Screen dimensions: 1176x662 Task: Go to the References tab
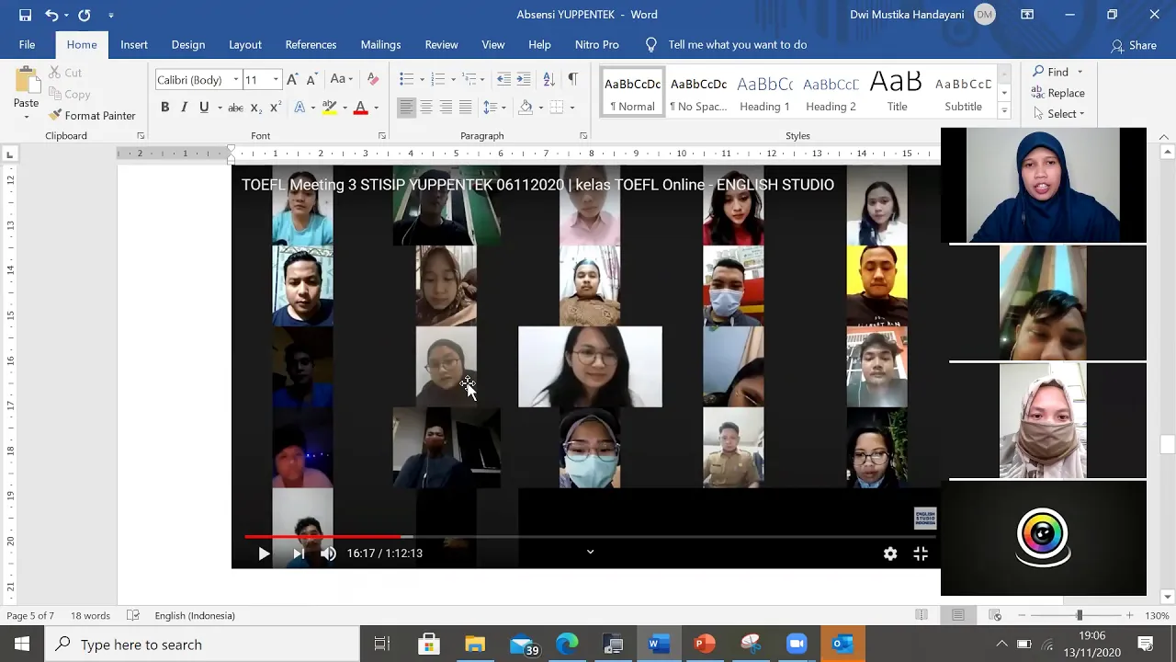311,44
